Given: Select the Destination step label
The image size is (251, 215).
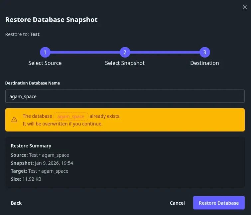Looking at the screenshot, I should [204, 63].
